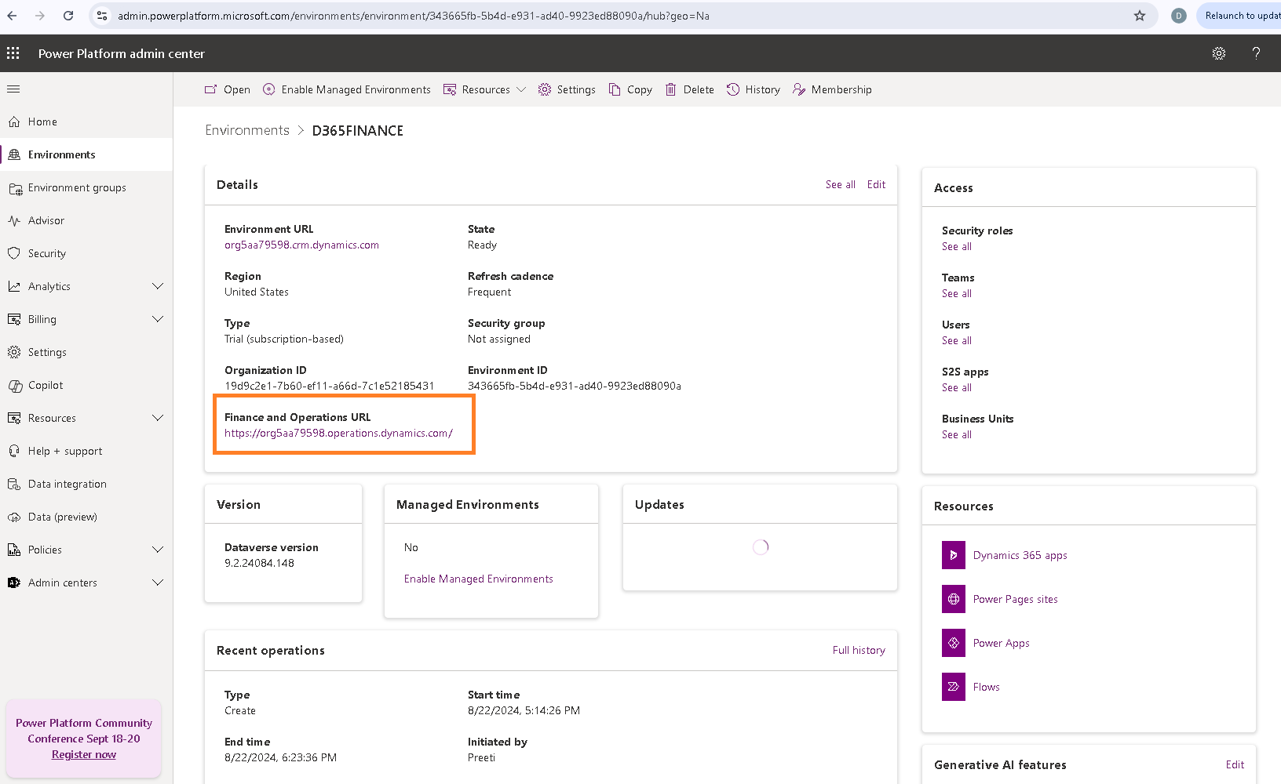Click the help question mark icon

(1256, 53)
